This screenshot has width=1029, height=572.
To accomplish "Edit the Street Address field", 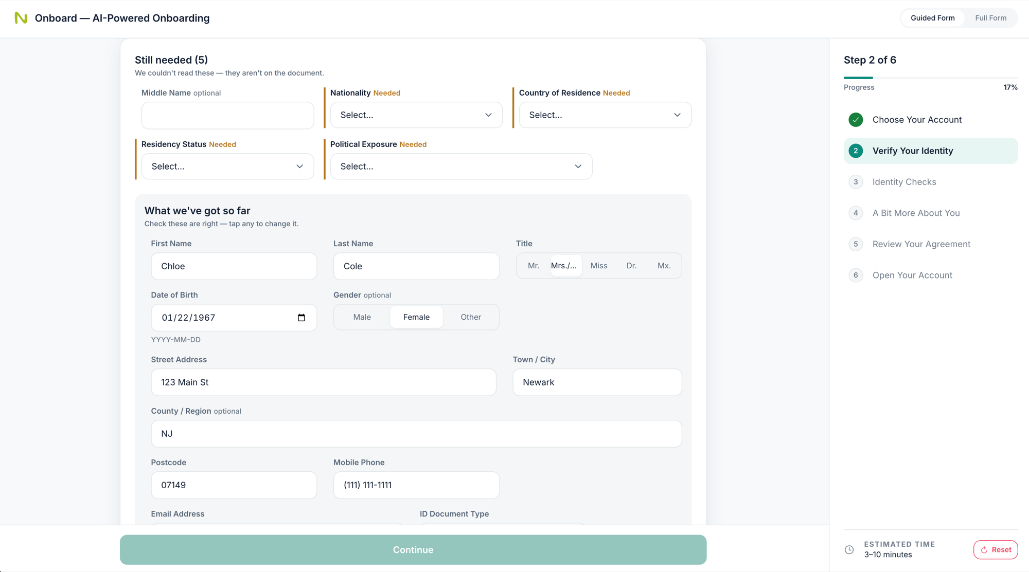I will coord(324,382).
